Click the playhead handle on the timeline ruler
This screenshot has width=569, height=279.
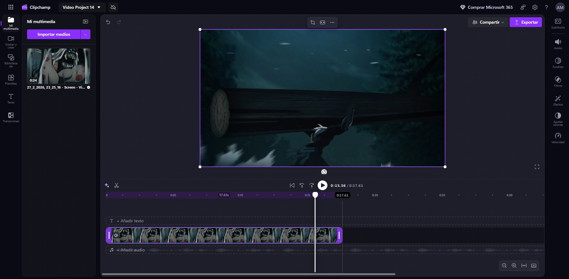pyautogui.click(x=315, y=195)
